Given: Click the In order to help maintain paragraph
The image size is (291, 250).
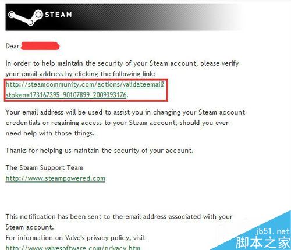Looking at the screenshot, I should pos(122,69).
